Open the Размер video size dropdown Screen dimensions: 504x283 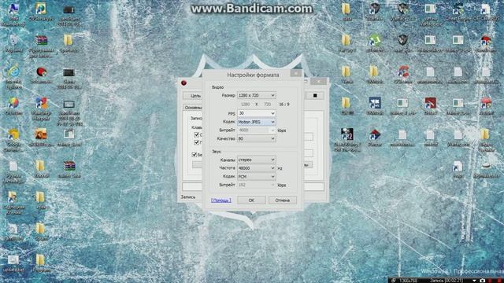tap(256, 95)
